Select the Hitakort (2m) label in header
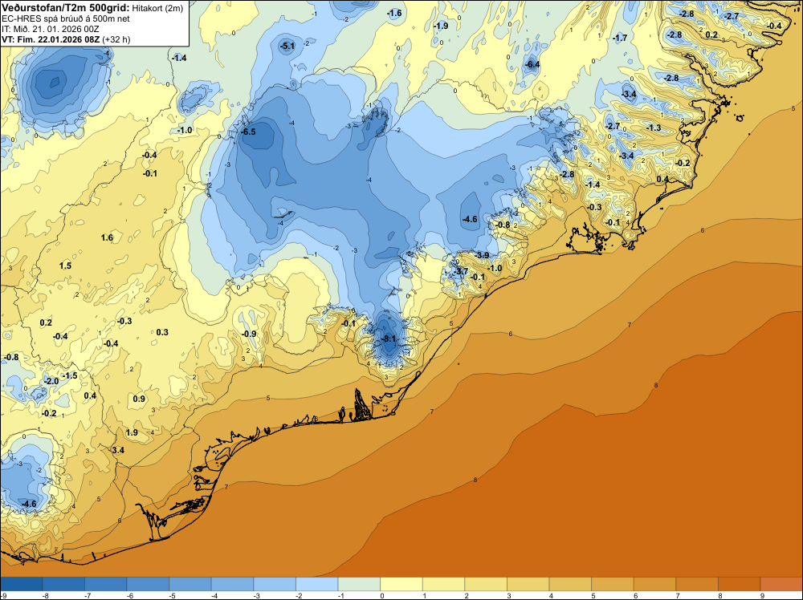The height and width of the screenshot is (600, 803). [157, 8]
